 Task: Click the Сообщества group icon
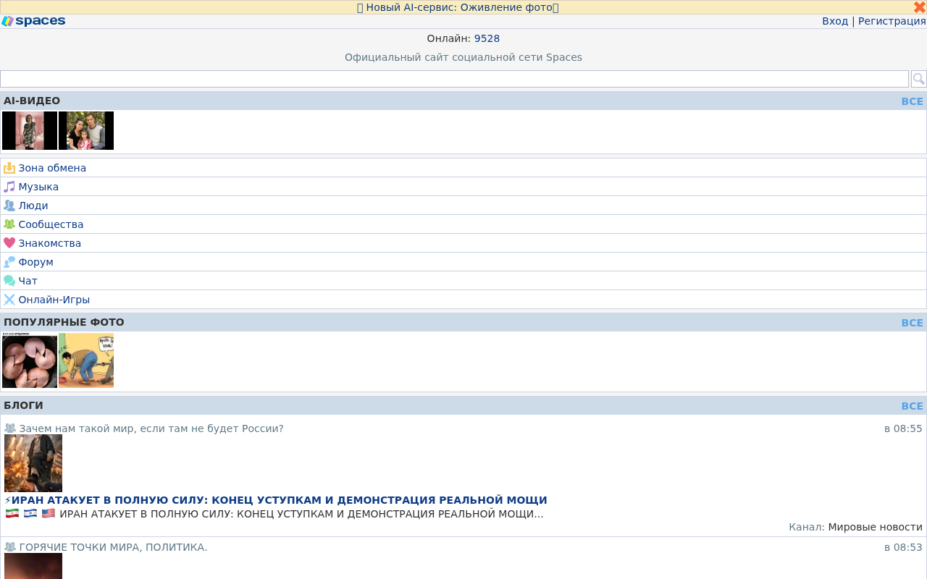(9, 224)
